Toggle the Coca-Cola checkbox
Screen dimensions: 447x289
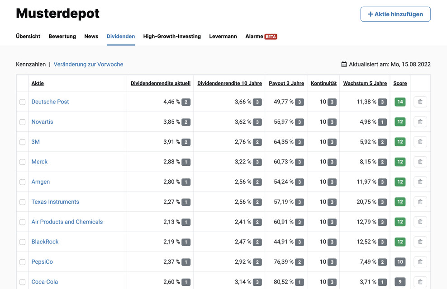point(22,282)
